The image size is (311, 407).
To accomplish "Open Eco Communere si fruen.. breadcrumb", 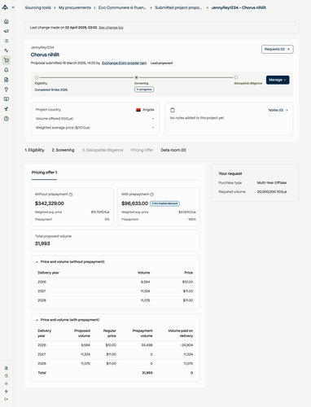I will coord(122,7).
